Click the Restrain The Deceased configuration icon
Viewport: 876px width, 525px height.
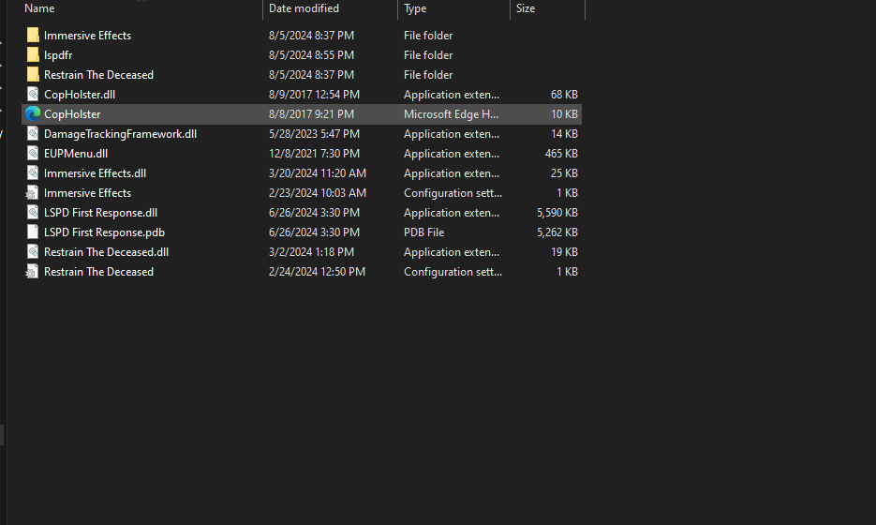(33, 272)
